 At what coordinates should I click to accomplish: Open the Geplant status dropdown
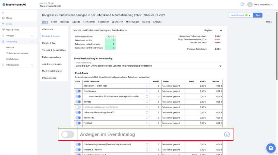pyautogui.click(x=213, y=30)
